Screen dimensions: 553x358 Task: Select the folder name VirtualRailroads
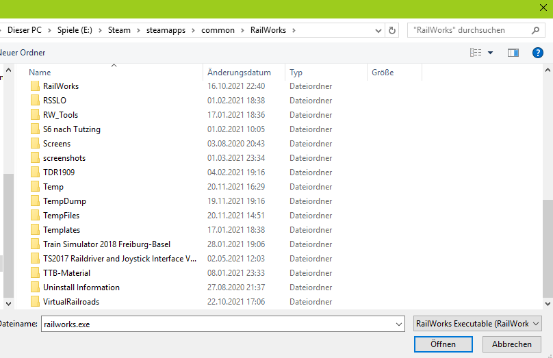tap(71, 302)
